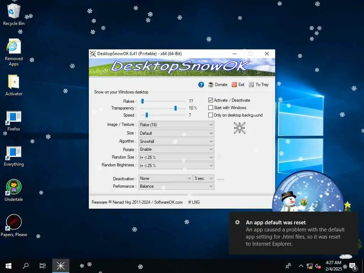Click the Flakes value 77
The image size is (364, 273).
(x=191, y=101)
